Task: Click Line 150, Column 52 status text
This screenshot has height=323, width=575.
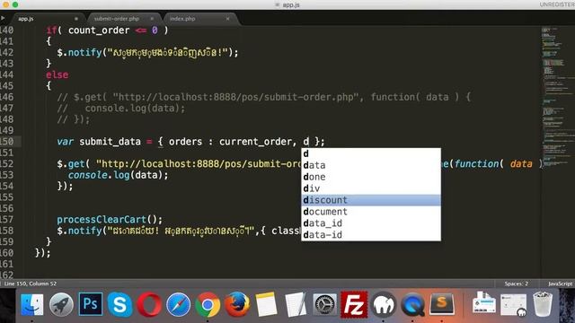Action: (31, 284)
